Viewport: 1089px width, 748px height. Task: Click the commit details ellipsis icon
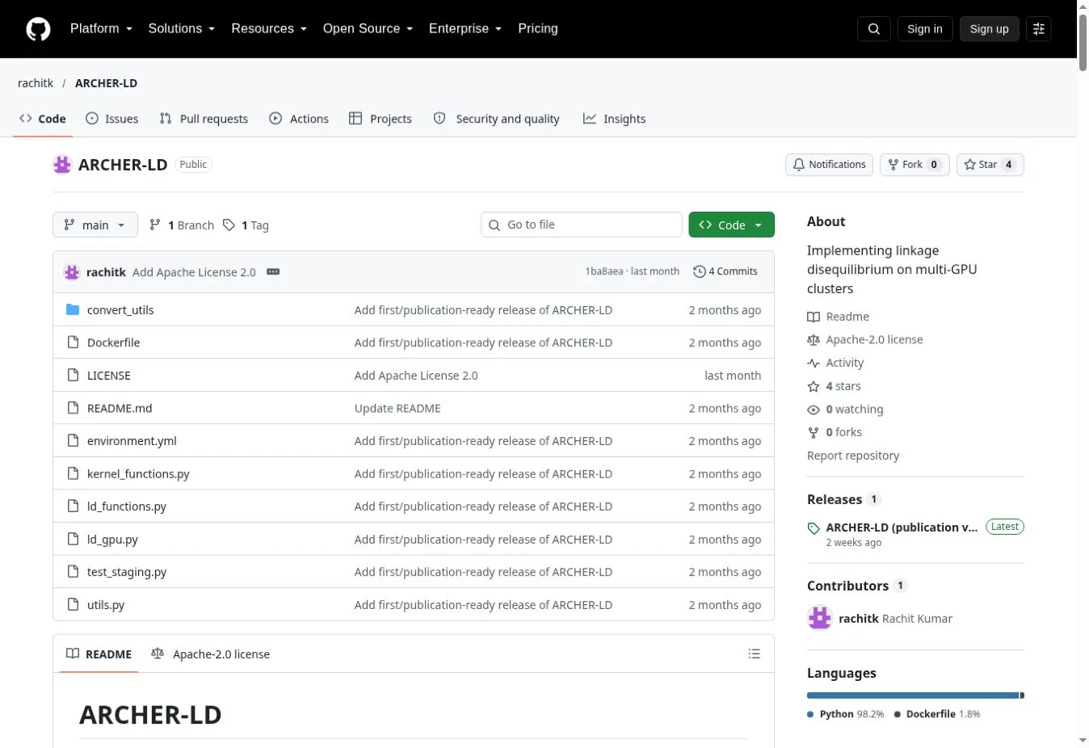coord(273,272)
